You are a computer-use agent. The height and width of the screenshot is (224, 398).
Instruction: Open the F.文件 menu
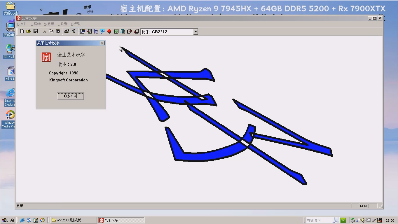coord(22,24)
